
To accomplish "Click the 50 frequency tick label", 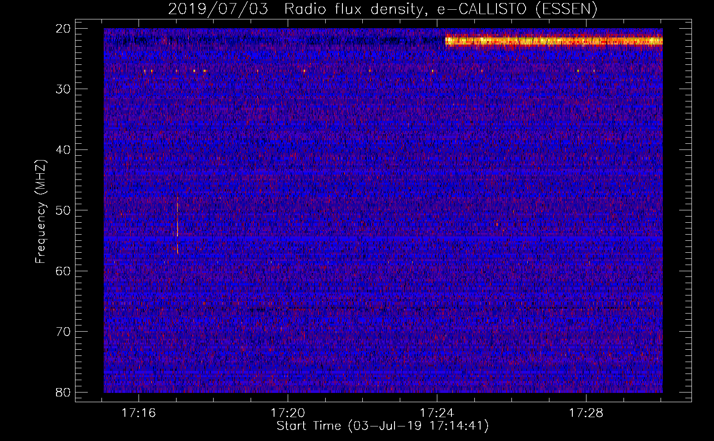I will point(63,210).
